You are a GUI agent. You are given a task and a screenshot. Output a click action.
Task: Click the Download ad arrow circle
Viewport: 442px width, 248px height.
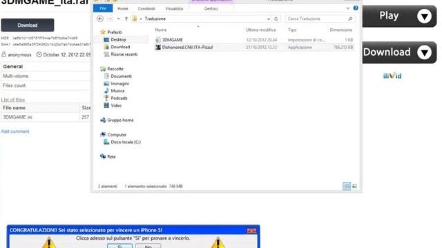point(424,52)
